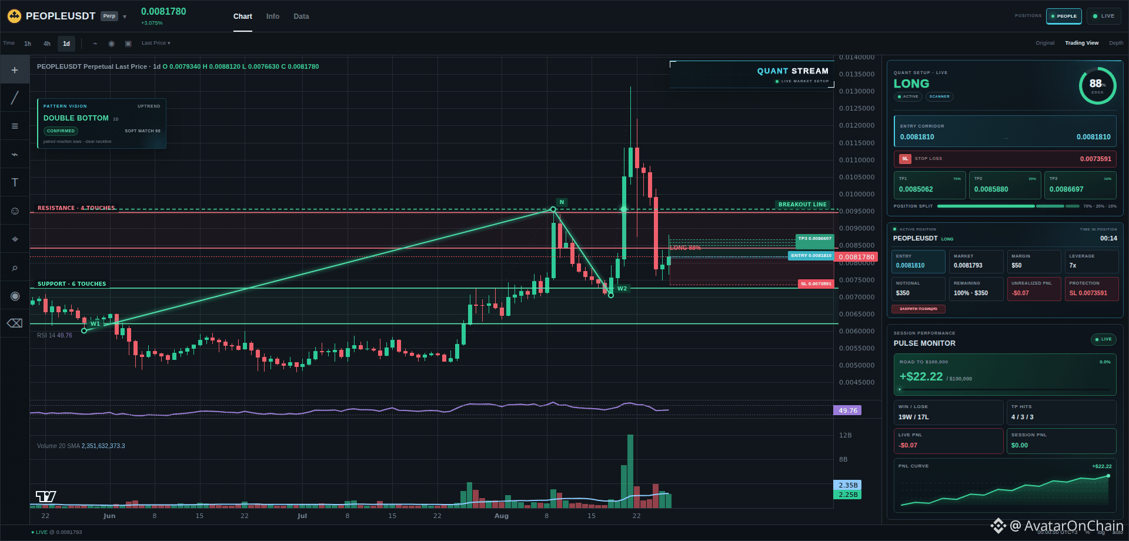Click the red close position button

click(x=918, y=309)
